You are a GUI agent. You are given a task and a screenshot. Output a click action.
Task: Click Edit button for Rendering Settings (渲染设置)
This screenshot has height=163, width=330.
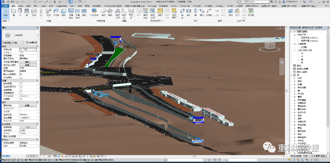(x=28, y=105)
